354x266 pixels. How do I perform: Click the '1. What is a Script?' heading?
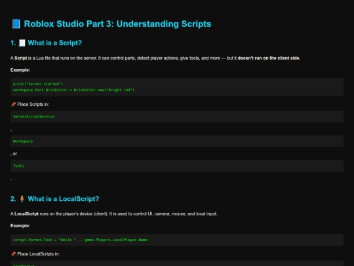(46, 43)
